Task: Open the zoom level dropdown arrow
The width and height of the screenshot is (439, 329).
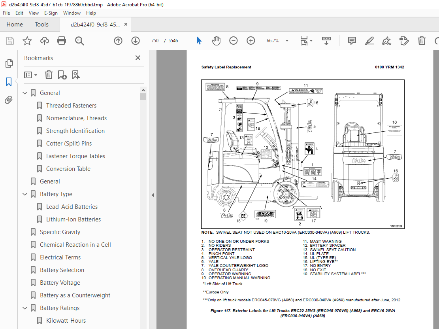Action: [x=287, y=41]
